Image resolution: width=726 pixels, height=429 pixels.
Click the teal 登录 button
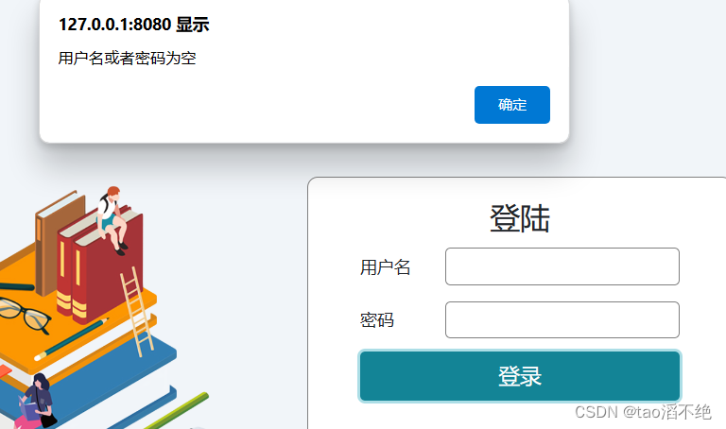520,376
